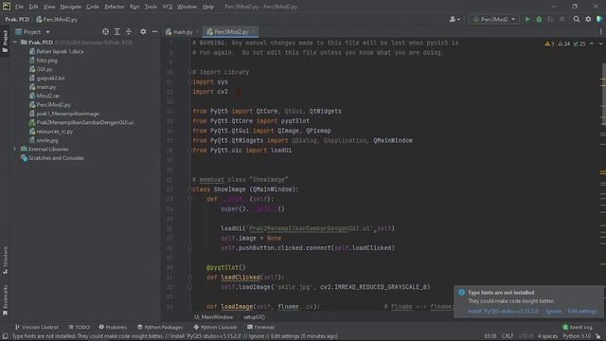606x341 pixels.
Task: Open the Event Log
Action: 578,327
